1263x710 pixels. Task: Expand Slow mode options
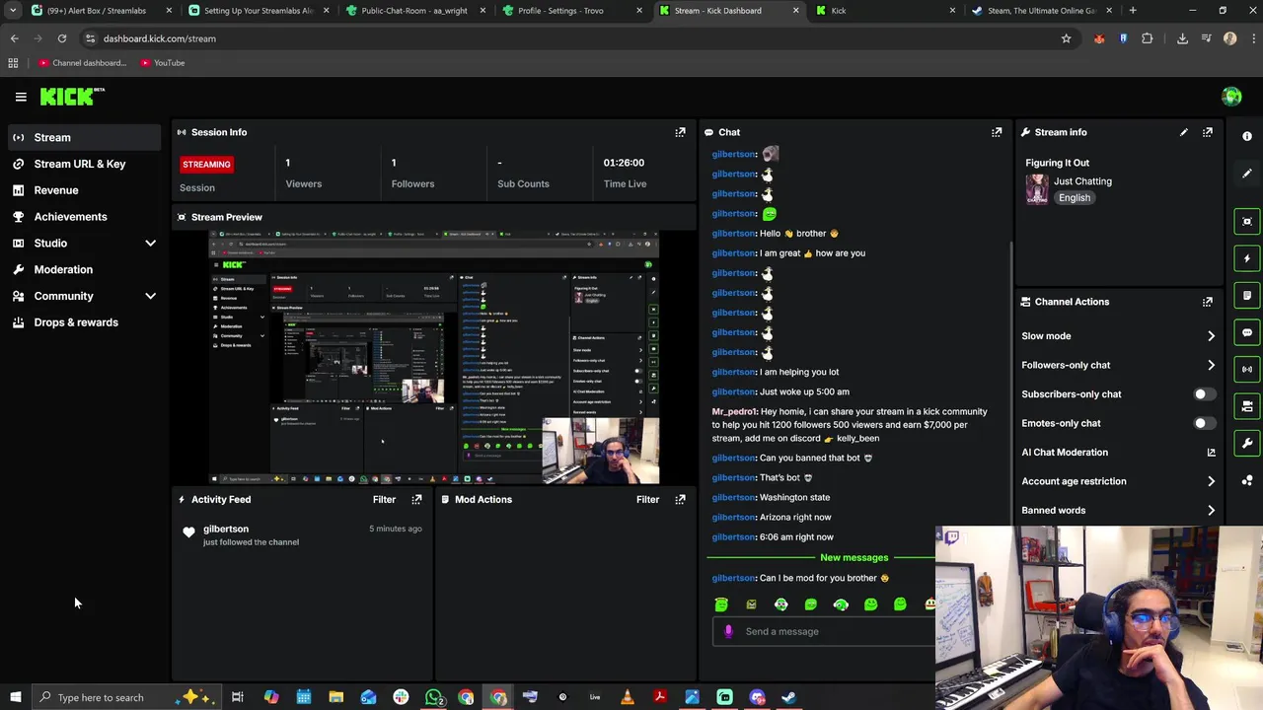pyautogui.click(x=1211, y=336)
